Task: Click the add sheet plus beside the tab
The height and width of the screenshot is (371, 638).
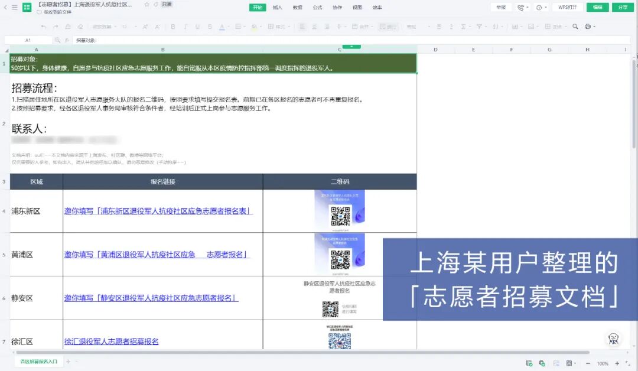Action: pyautogui.click(x=69, y=361)
